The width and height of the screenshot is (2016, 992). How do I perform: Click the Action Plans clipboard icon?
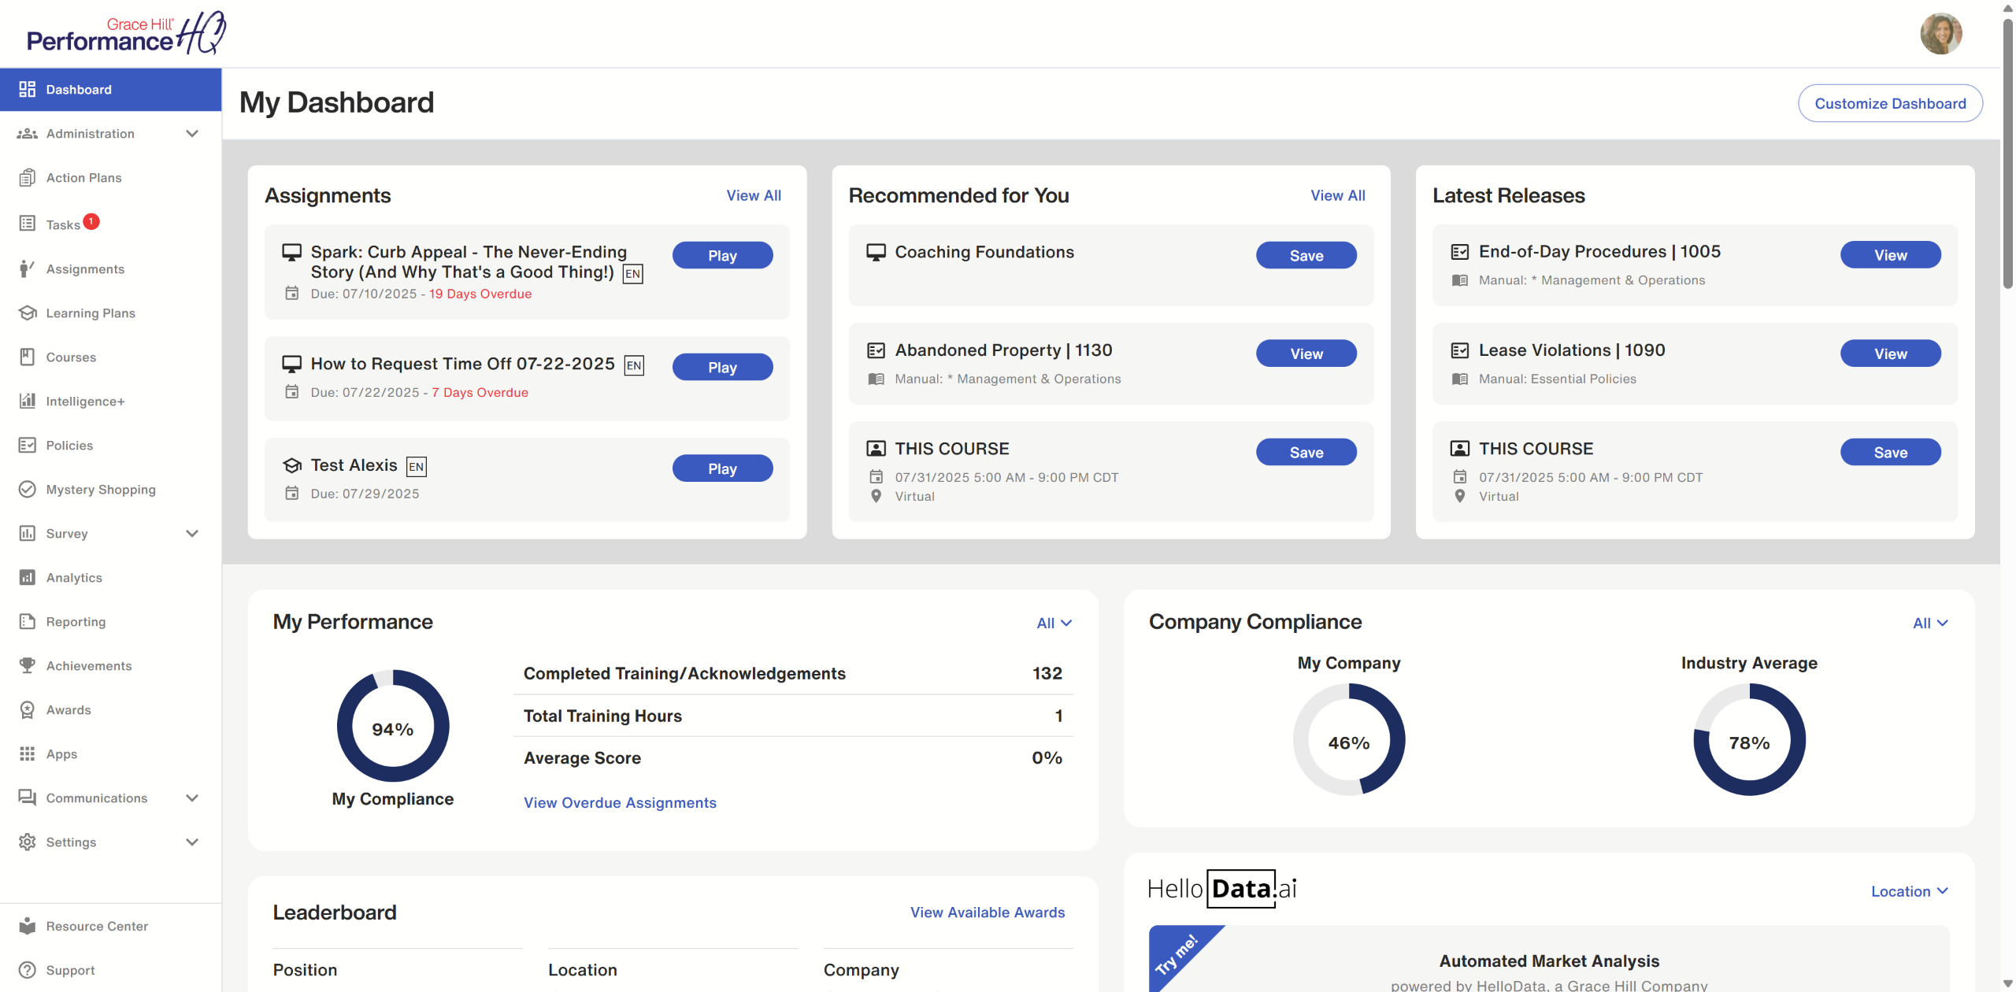tap(28, 177)
